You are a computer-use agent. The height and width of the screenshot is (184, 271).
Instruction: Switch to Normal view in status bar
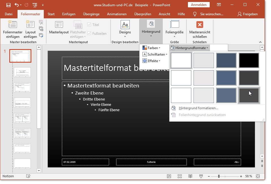(x=169, y=176)
